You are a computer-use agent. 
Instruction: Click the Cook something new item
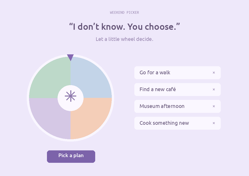(177, 123)
